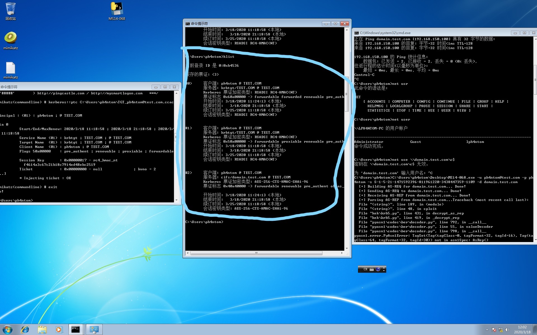
Task: Click 'mimikatz(commandline) # exit' line
Action: click(29, 187)
